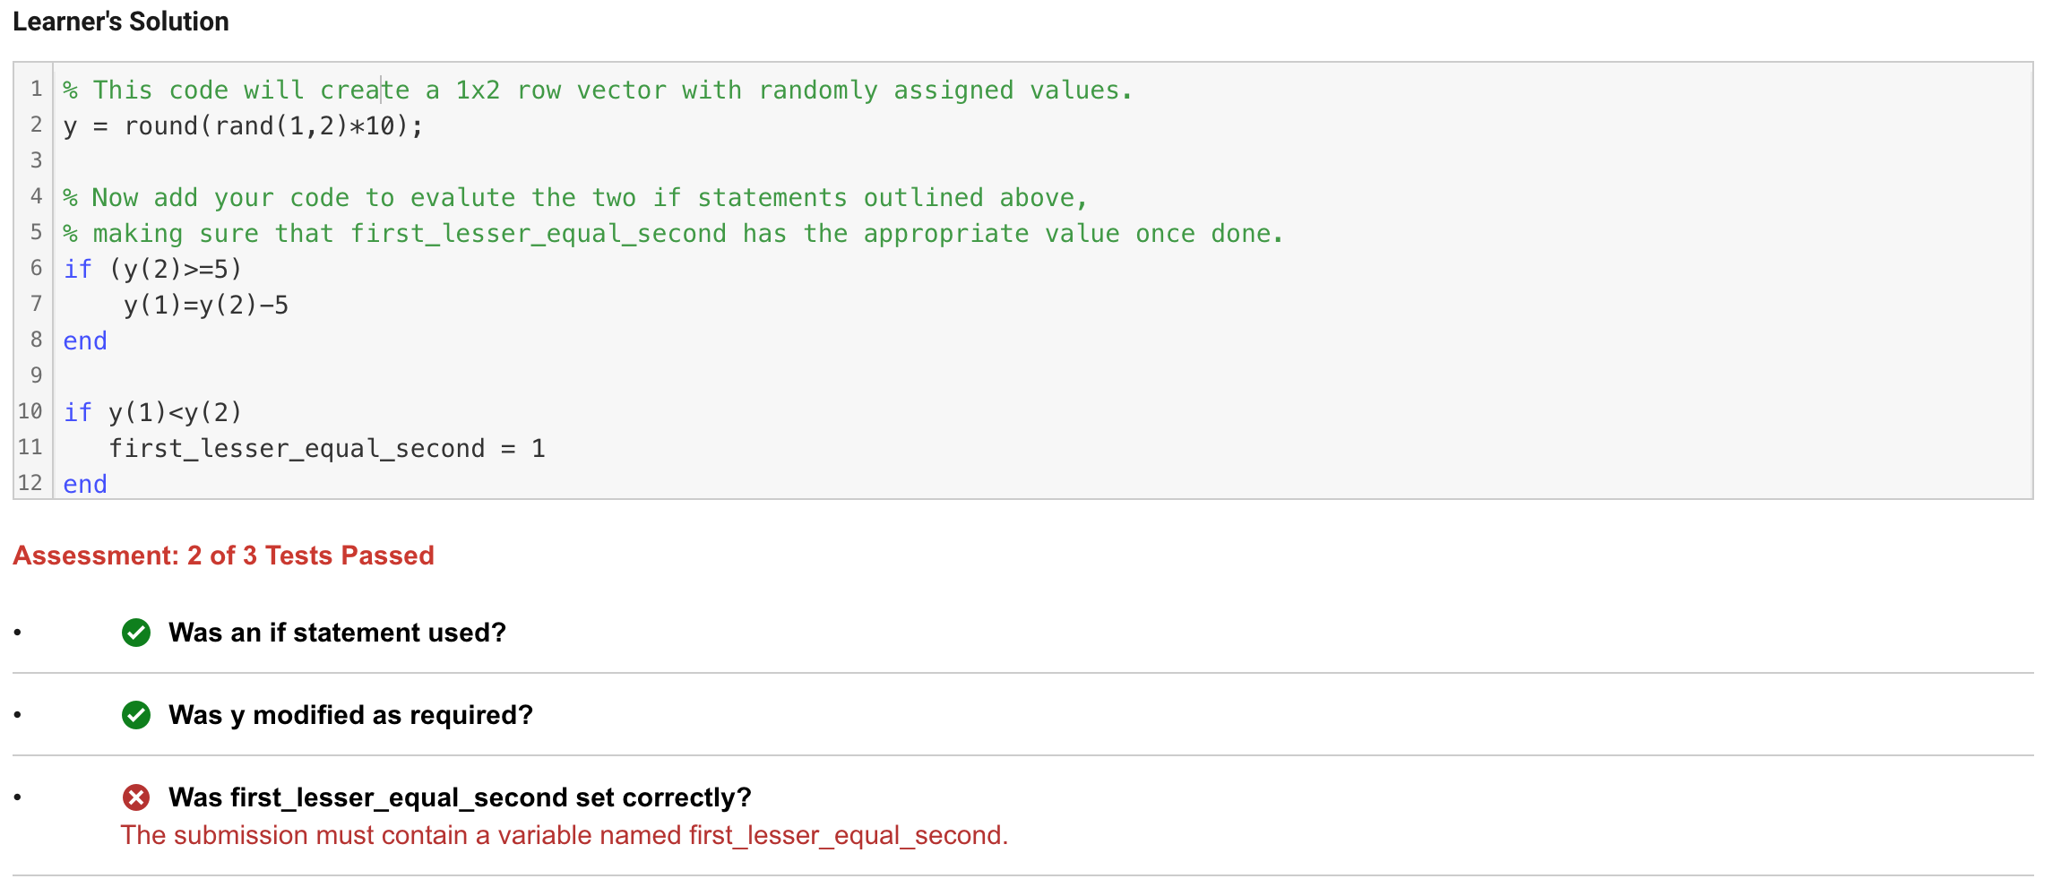
Task: Click the 'Was first_lesser_equal_second set correctly?' label
Action: coord(459,797)
